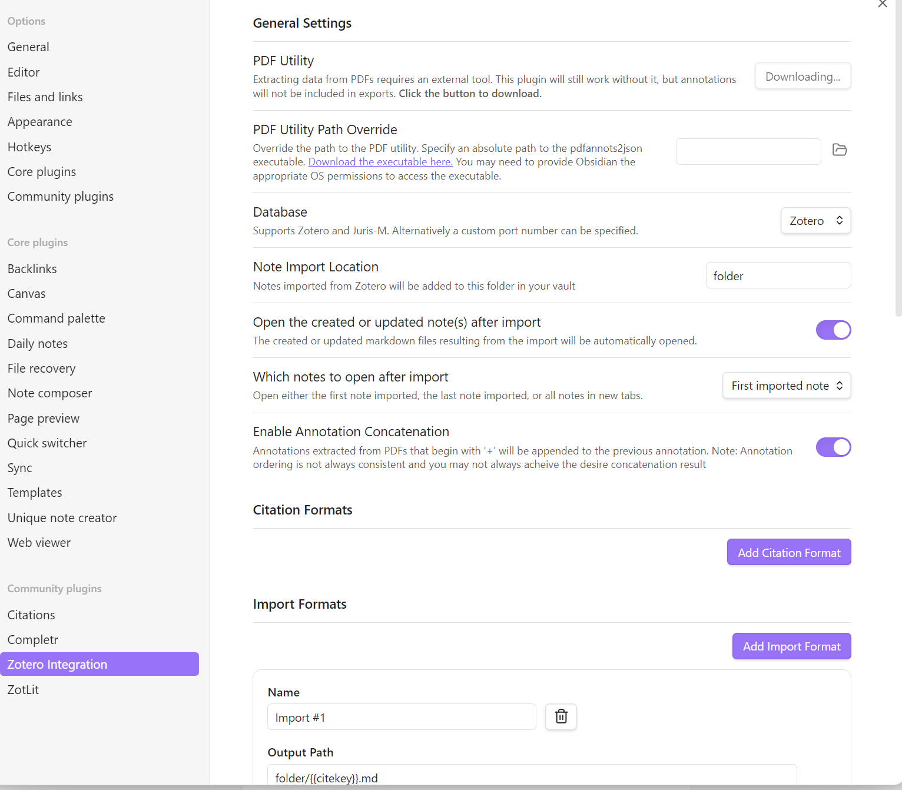The height and width of the screenshot is (790, 902).
Task: Change which notes to open after import
Action: [787, 385]
